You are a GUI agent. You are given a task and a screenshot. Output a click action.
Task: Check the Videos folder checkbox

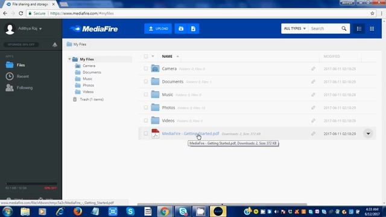click(146, 121)
